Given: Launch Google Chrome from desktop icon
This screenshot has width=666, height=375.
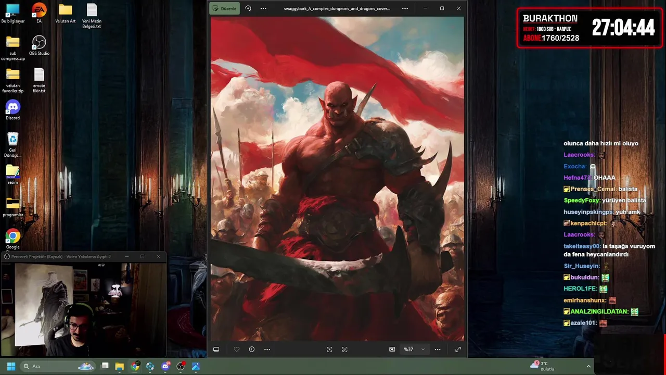Looking at the screenshot, I should click(13, 240).
